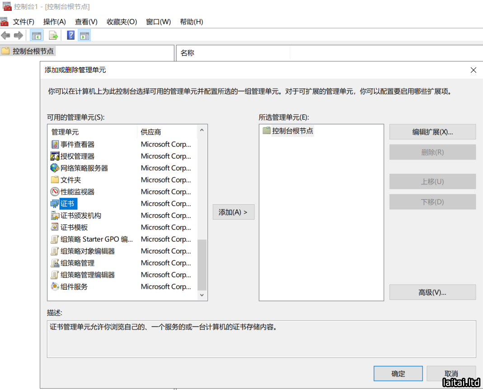Select the 授权管理器 snap-in icon
The width and height of the screenshot is (483, 390).
point(55,156)
